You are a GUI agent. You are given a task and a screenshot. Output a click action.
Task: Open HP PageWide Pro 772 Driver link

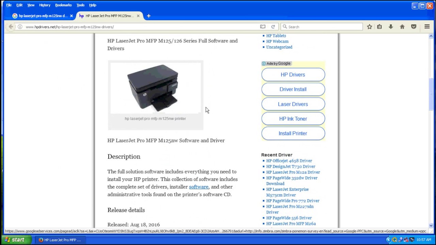click(293, 201)
